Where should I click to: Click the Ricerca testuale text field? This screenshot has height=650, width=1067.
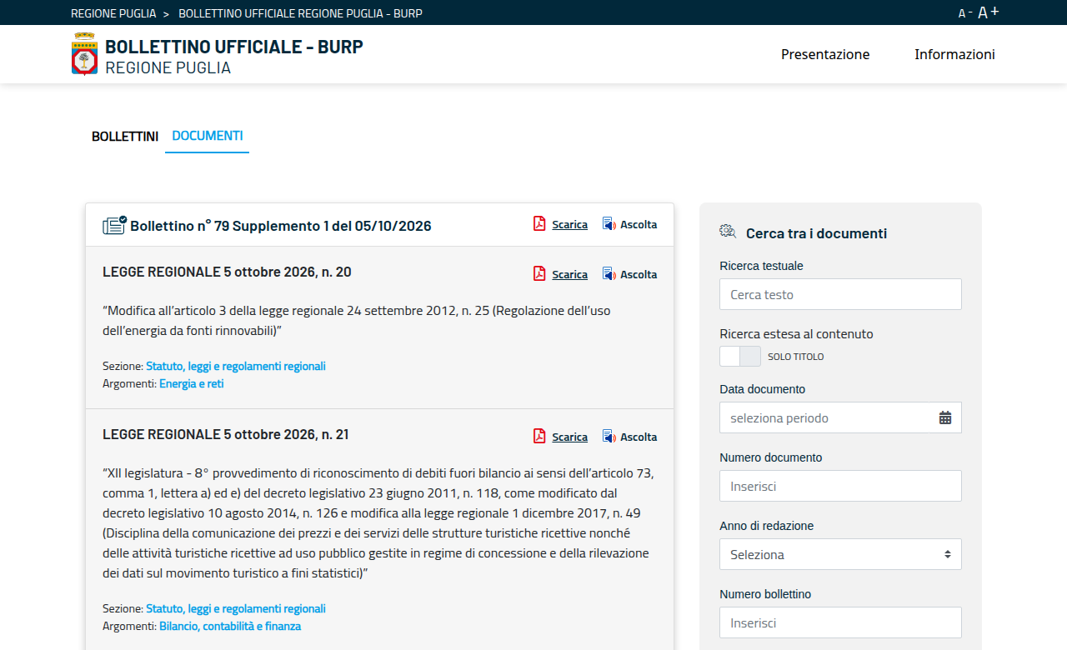[840, 294]
